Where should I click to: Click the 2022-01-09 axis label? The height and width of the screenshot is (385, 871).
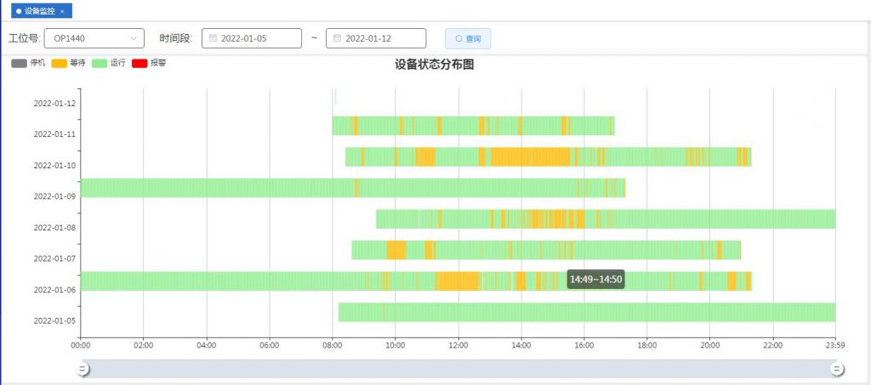[x=54, y=196]
